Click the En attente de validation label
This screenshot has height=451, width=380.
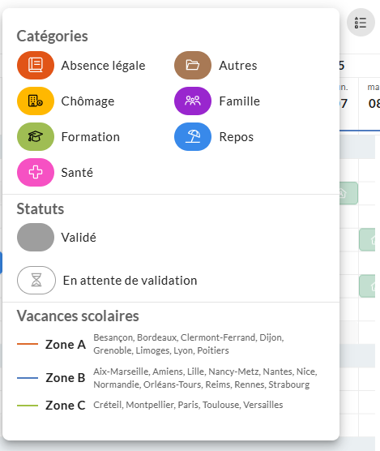point(130,281)
